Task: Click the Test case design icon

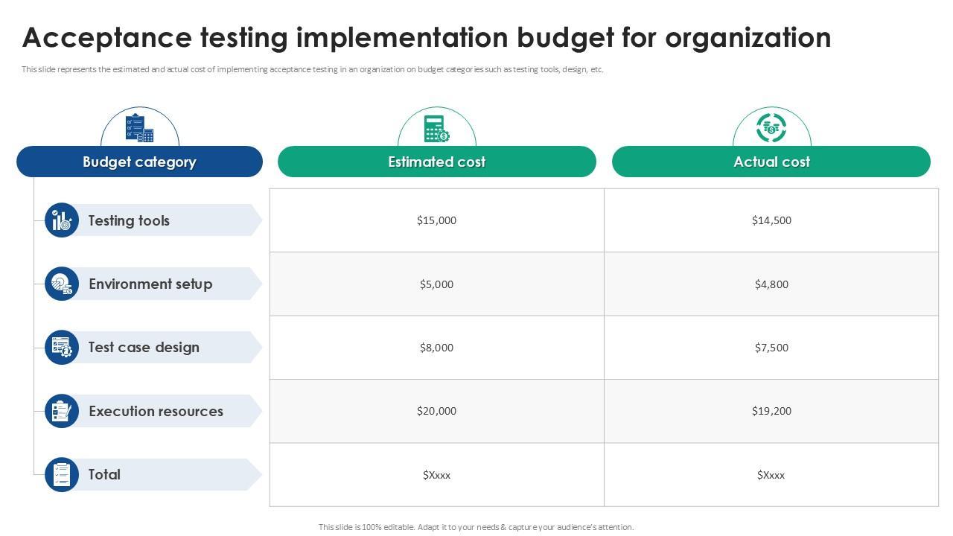Action: pyautogui.click(x=62, y=348)
